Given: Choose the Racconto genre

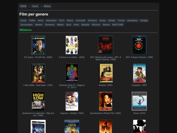Looking at the screenshot, I should tap(96, 25).
